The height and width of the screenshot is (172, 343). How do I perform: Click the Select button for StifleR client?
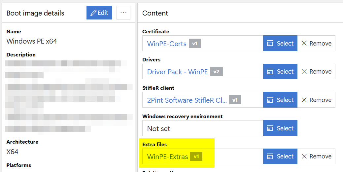click(280, 100)
